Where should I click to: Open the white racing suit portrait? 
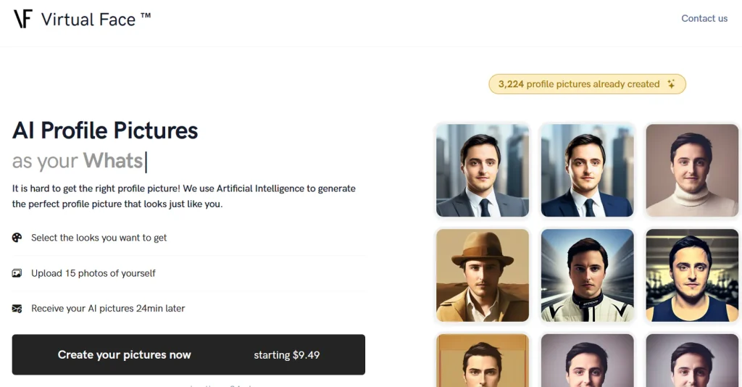(588, 275)
